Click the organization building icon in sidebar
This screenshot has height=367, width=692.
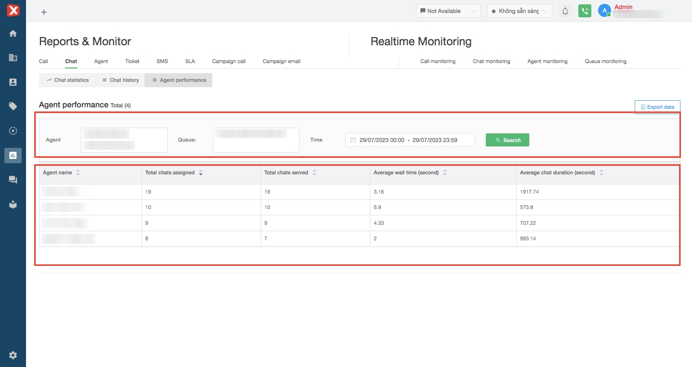13,58
